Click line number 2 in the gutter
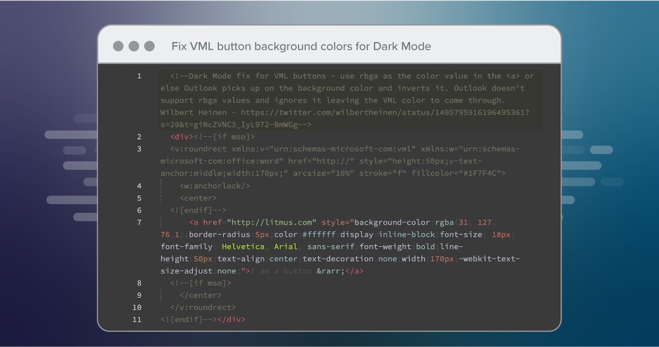Image resolution: width=659 pixels, height=347 pixels. (139, 136)
